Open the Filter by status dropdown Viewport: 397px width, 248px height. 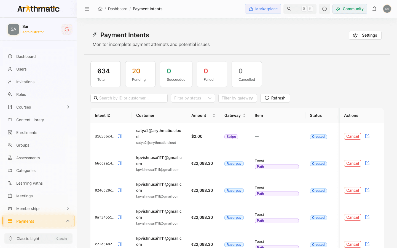pos(193,98)
